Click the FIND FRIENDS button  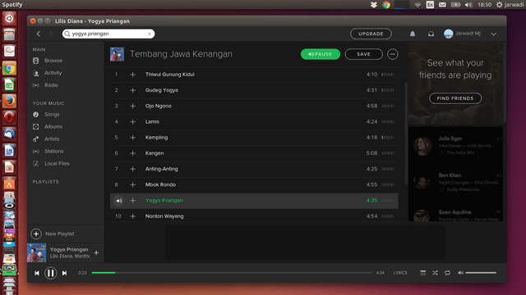point(455,98)
